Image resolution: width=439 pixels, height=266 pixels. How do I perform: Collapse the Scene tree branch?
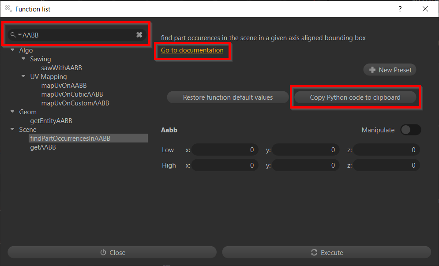click(x=12, y=129)
